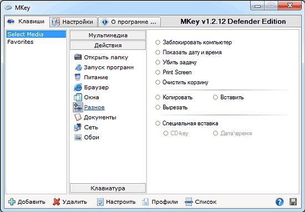Click the Добавить button text

pyautogui.click(x=31, y=202)
